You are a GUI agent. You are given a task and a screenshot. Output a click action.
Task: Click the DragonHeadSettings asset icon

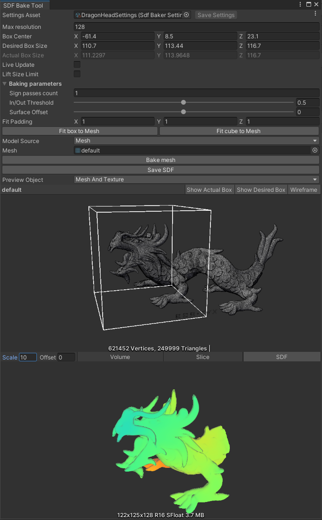tap(78, 15)
